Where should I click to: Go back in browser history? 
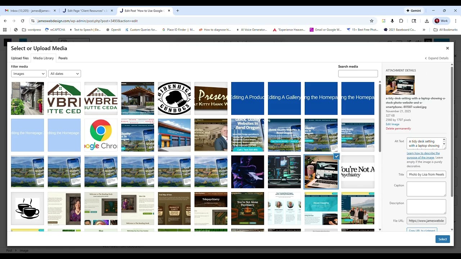(5, 21)
